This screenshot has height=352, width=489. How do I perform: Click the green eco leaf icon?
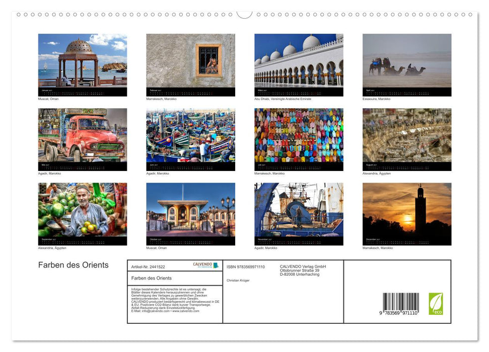[436, 304]
